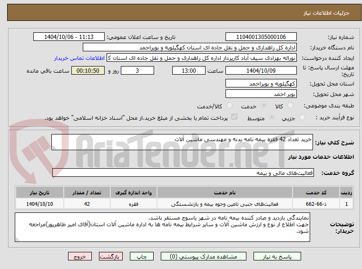Viewport: 362px width, 269px height.
Task: Click the ایجاد کننده درخواست field
Action: click(x=202, y=58)
